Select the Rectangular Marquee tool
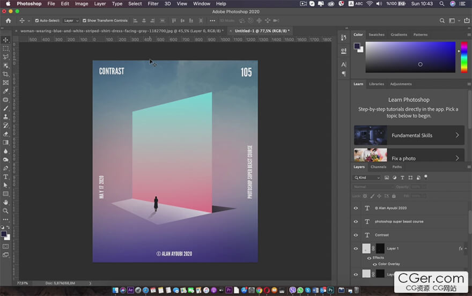This screenshot has height=296, width=472. point(6,48)
